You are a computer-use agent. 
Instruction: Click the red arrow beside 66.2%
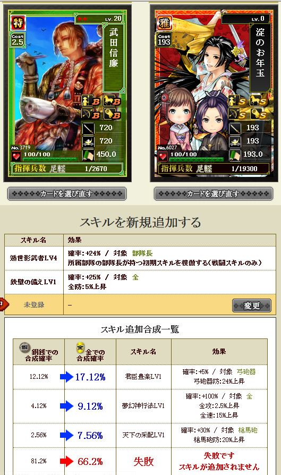(66, 461)
